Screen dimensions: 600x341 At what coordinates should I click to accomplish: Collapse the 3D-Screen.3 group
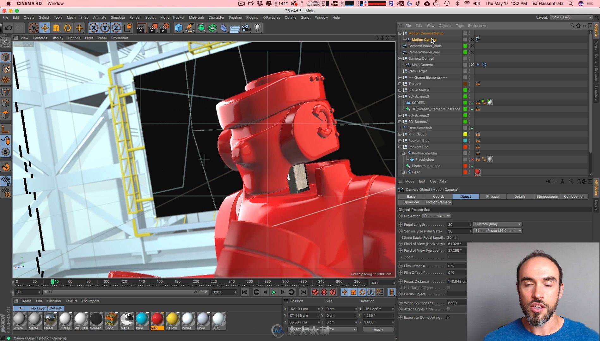(x=400, y=96)
